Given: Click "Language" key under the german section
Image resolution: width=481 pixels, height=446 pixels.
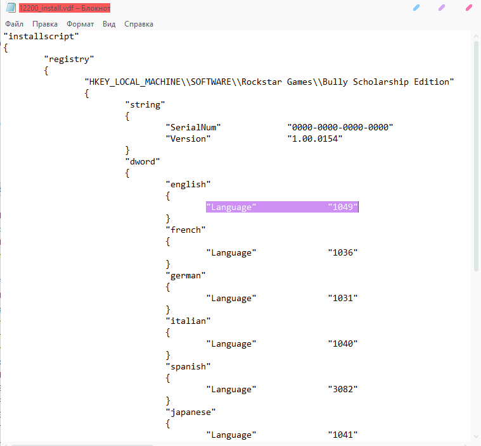Looking at the screenshot, I should [231, 298].
